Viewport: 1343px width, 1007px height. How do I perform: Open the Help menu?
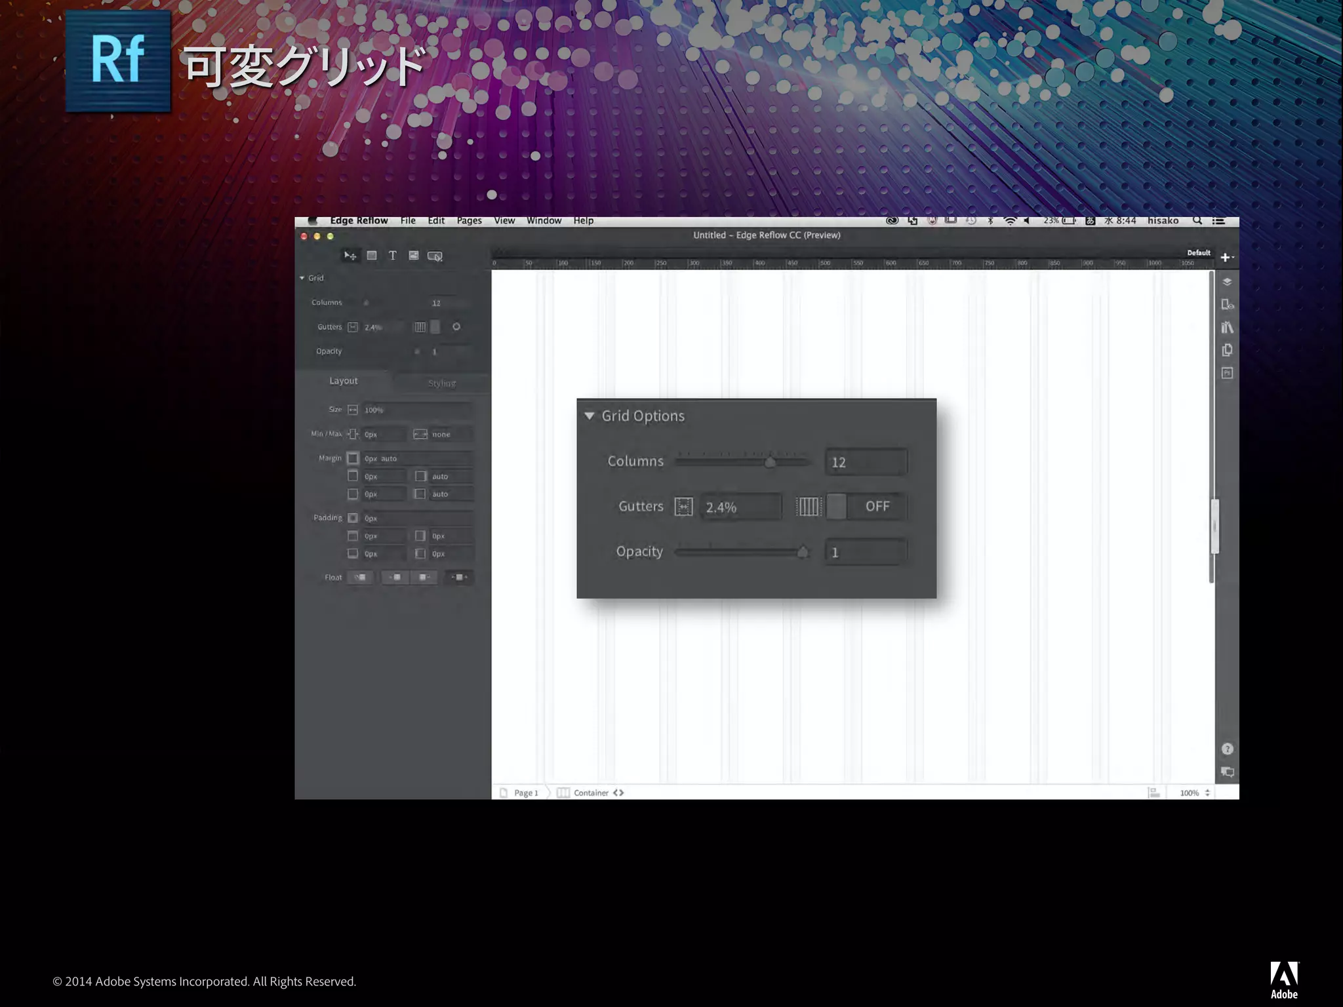(583, 221)
